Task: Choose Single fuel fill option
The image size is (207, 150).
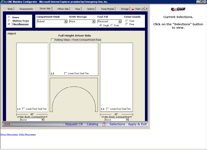Action: click(x=101, y=25)
